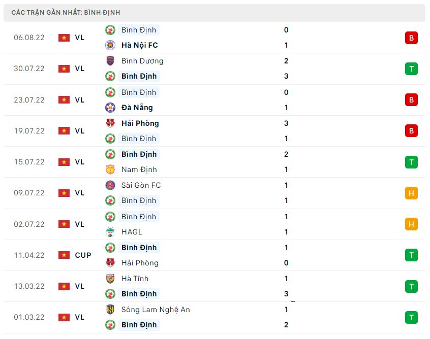Select the CUP competition label

click(83, 255)
